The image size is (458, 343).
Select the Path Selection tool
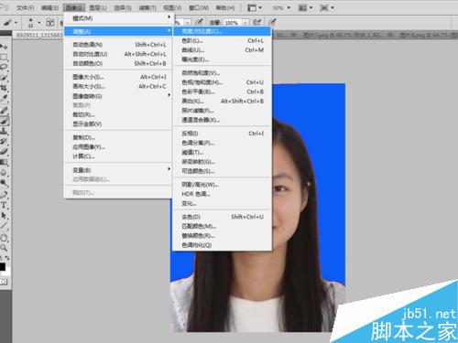click(x=4, y=216)
